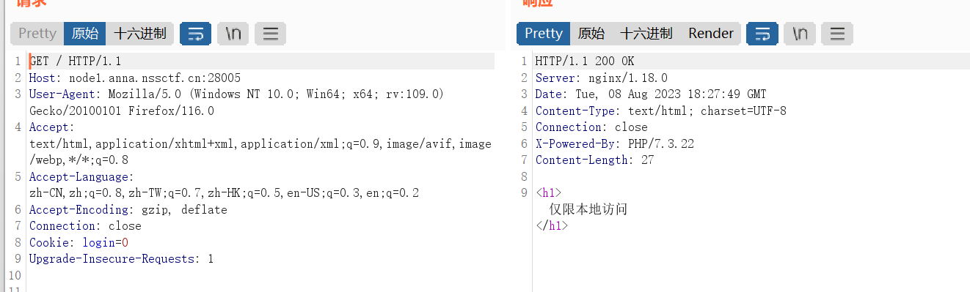The width and height of the screenshot is (970, 292).
Task: Click Content-Length: 27 header
Action: [594, 160]
